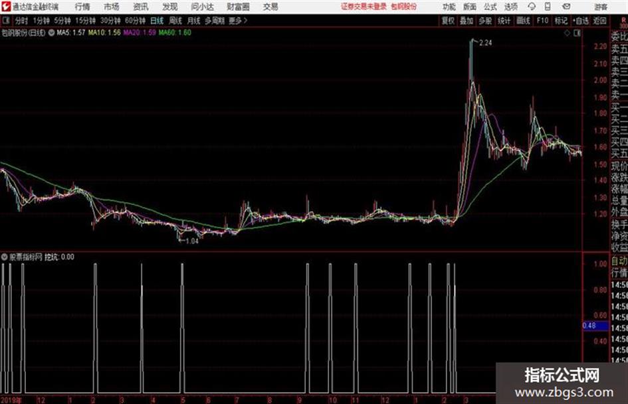
Task: Open the F10 company info button
Action: click(x=543, y=21)
